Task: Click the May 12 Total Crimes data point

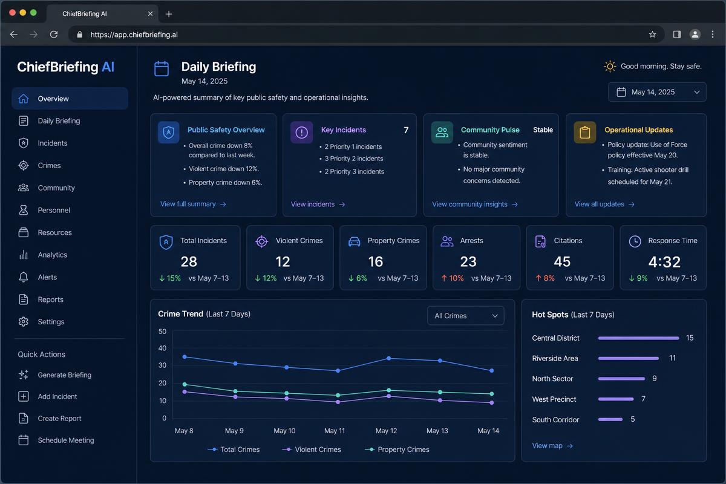Action: (x=388, y=358)
